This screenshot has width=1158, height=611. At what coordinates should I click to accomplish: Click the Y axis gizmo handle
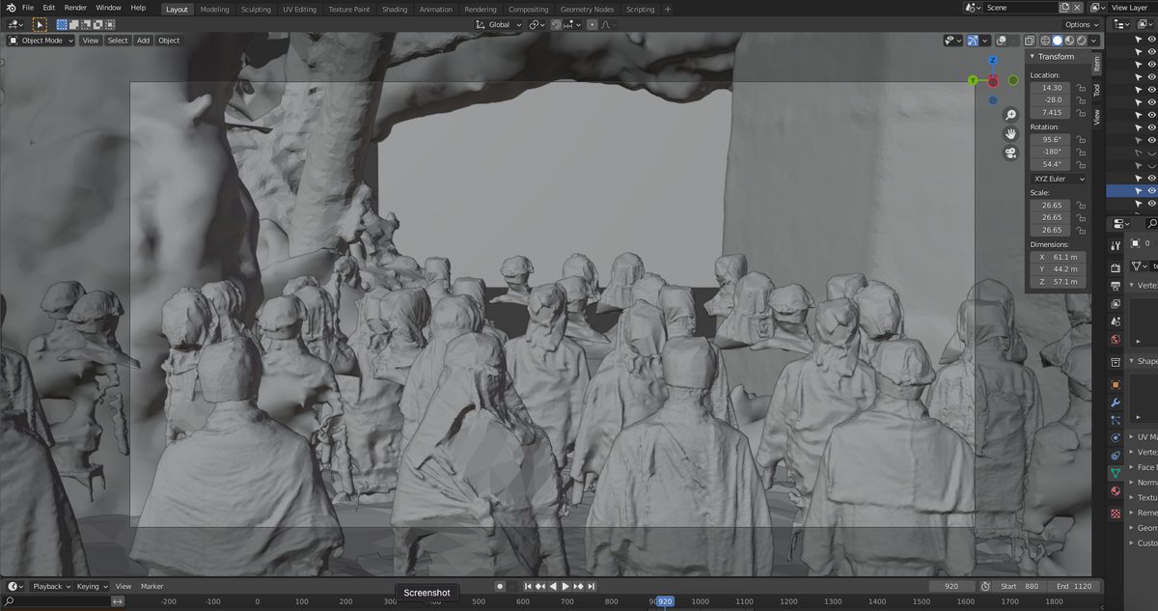point(973,81)
